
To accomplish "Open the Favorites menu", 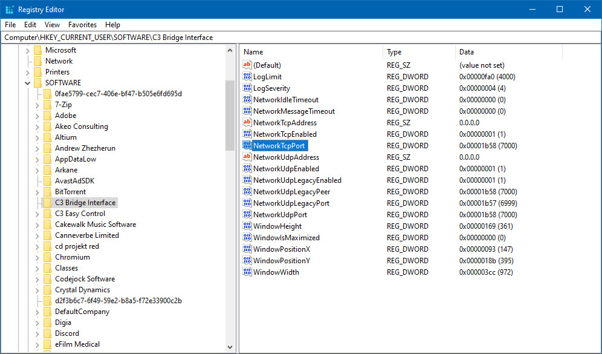I will pos(82,25).
